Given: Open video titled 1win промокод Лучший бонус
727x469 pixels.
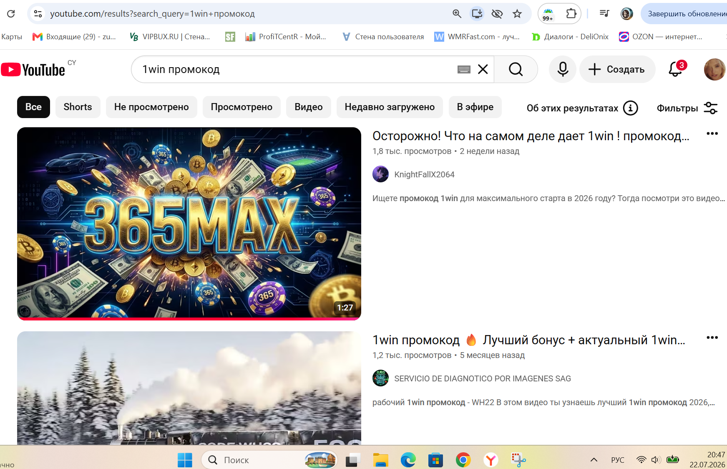Looking at the screenshot, I should click(529, 340).
